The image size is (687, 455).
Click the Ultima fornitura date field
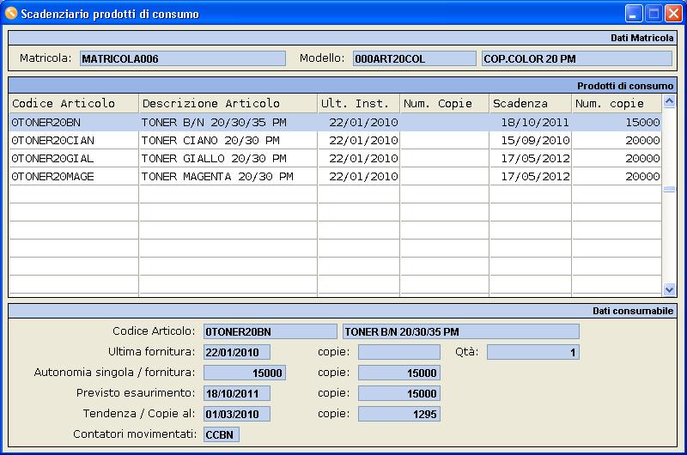tap(237, 352)
